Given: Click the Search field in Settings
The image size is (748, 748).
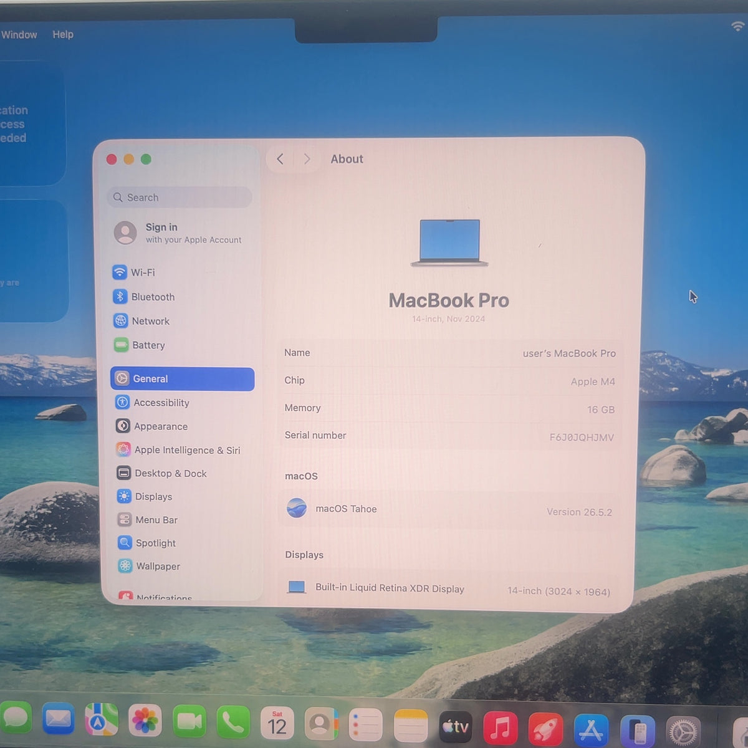Looking at the screenshot, I should point(180,198).
